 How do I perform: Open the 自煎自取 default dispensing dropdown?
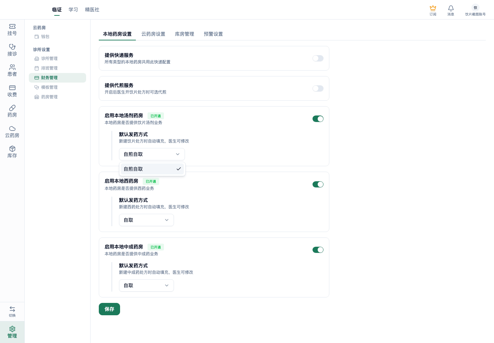152,154
